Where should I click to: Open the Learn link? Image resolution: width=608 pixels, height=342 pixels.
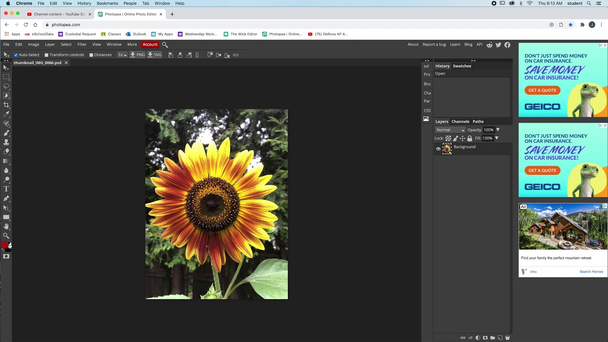pos(455,45)
